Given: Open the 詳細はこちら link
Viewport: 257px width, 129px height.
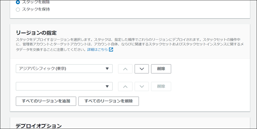Looking at the screenshot, I should [x=98, y=50].
